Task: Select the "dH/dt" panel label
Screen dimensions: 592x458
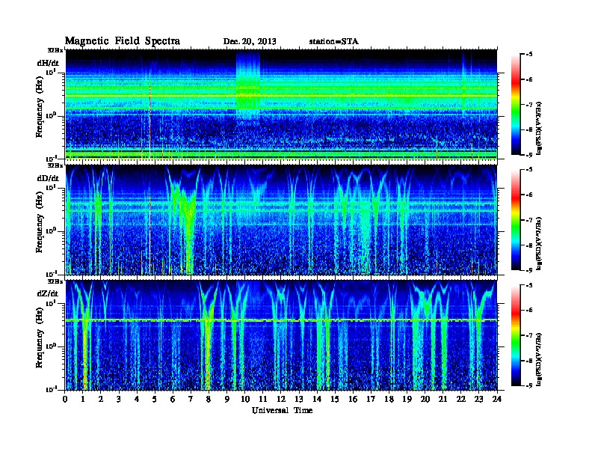Action: tap(48, 63)
